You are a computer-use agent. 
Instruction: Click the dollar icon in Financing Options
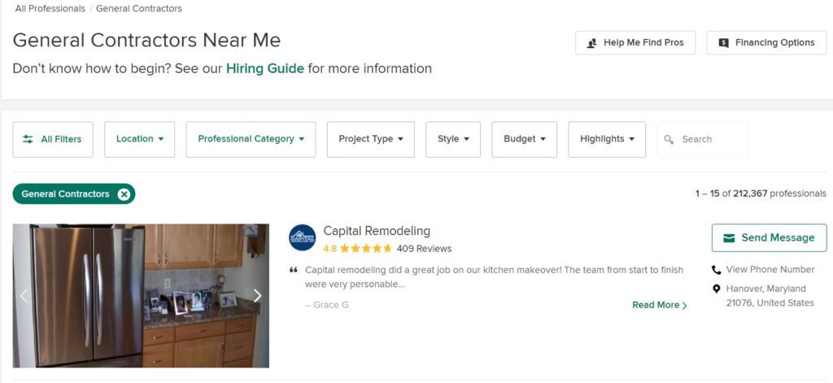tap(723, 43)
